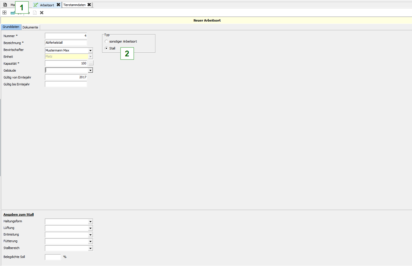Image resolution: width=412 pixels, height=266 pixels.
Task: Switch to the Tierstammdaten tab
Action: [x=74, y=5]
